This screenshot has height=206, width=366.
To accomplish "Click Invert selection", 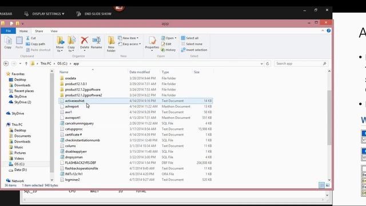I will (x=194, y=50).
